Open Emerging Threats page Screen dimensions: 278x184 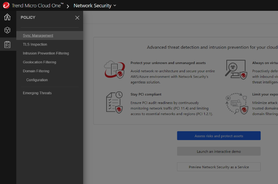(x=37, y=93)
